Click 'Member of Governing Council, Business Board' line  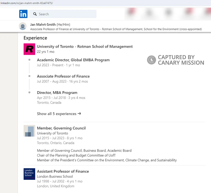pos(84,151)
